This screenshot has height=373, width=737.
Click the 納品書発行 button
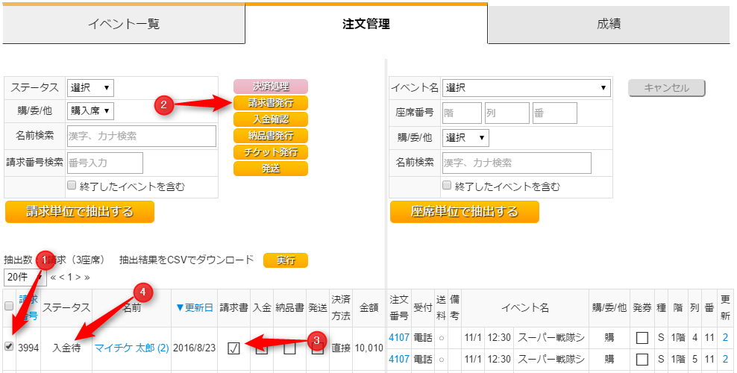tap(270, 136)
